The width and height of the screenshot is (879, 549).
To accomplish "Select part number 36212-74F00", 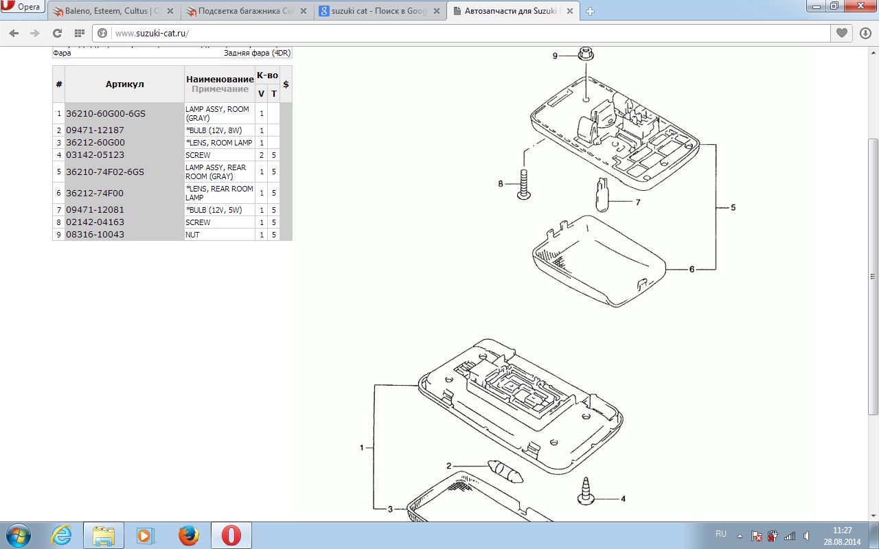I will coord(95,194).
